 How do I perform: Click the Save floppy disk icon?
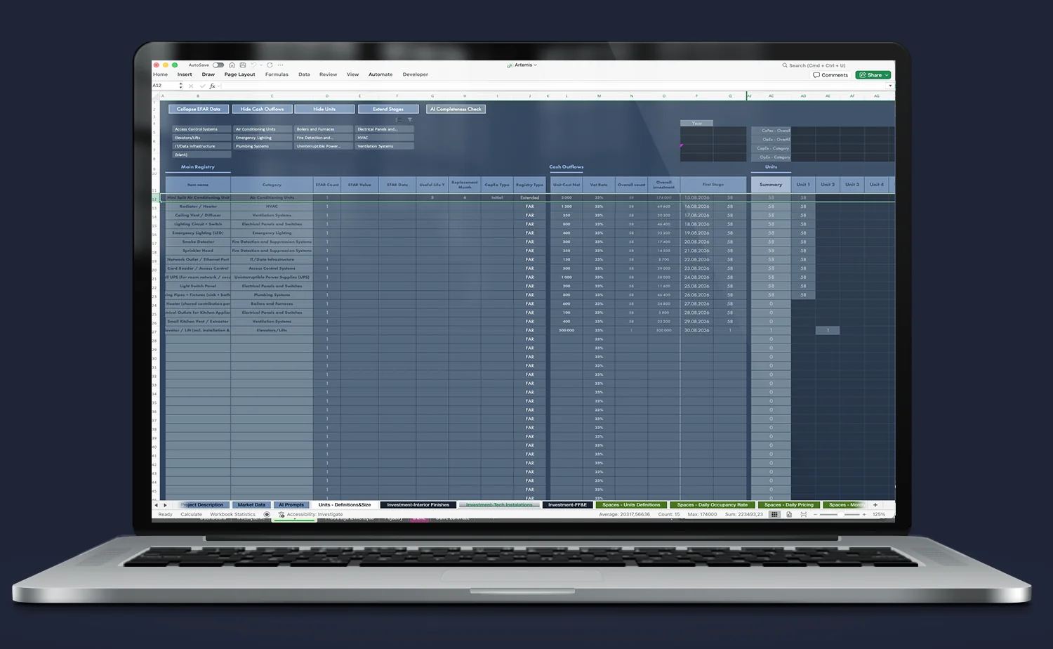pos(243,65)
